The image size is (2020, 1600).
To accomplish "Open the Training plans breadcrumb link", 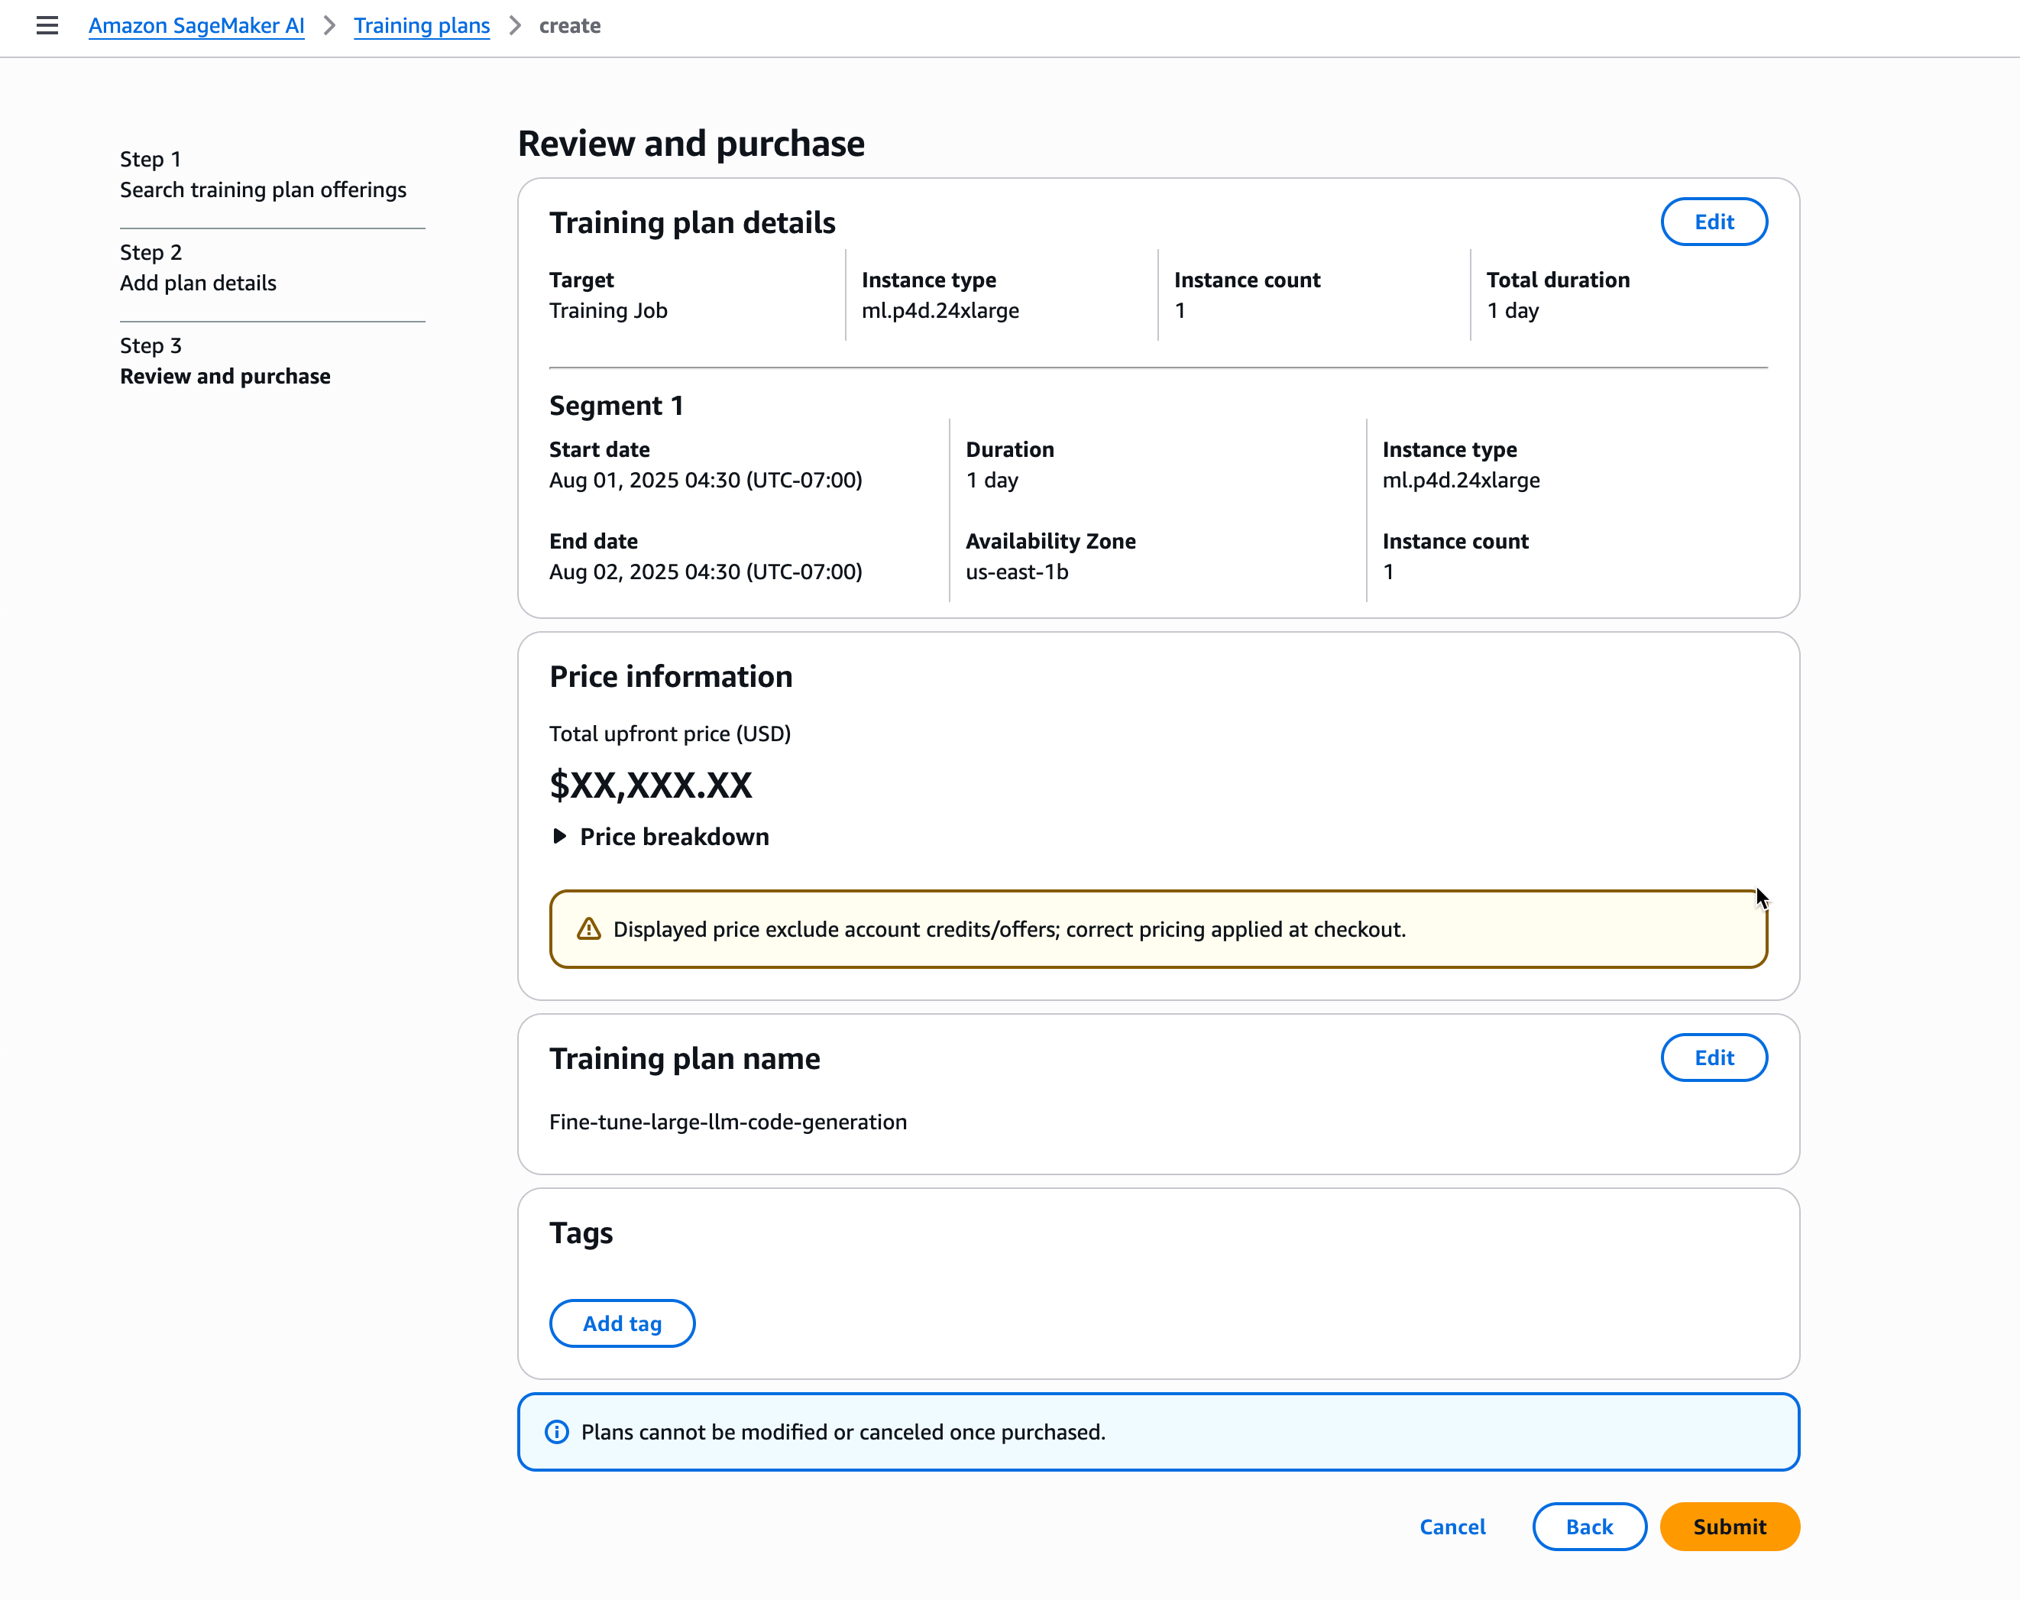I will [422, 25].
